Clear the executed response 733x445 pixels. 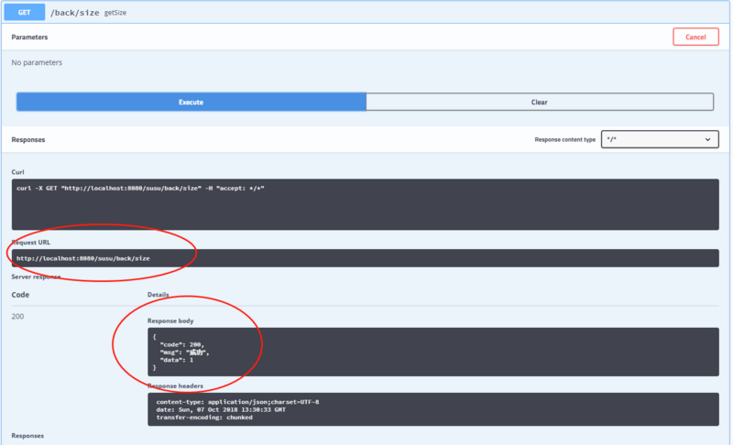coord(540,102)
